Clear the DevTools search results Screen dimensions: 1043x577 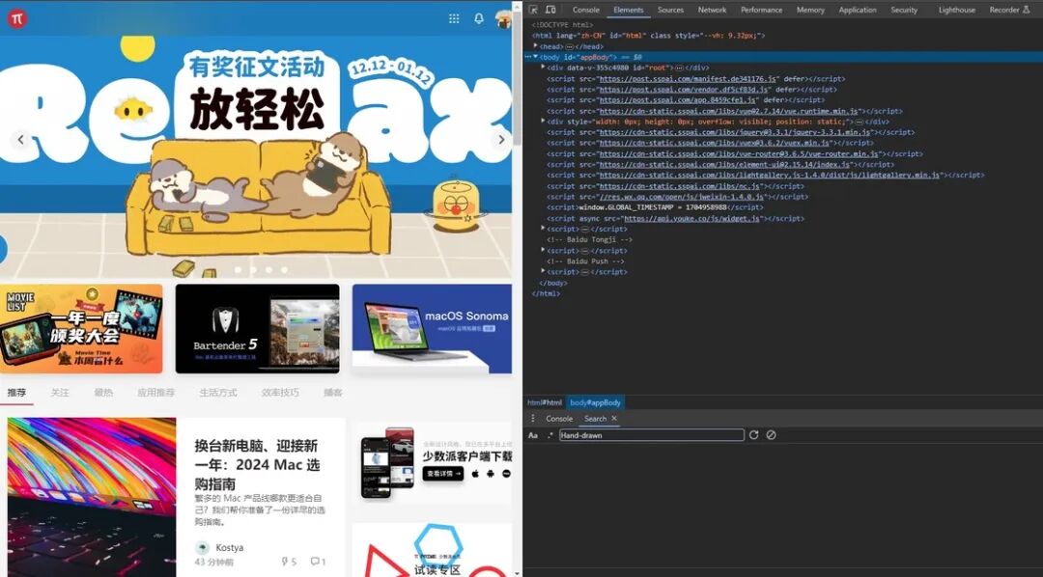pyautogui.click(x=771, y=435)
